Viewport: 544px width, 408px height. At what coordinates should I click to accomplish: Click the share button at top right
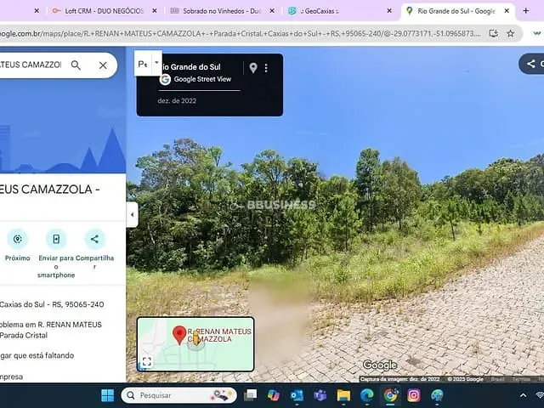531,64
